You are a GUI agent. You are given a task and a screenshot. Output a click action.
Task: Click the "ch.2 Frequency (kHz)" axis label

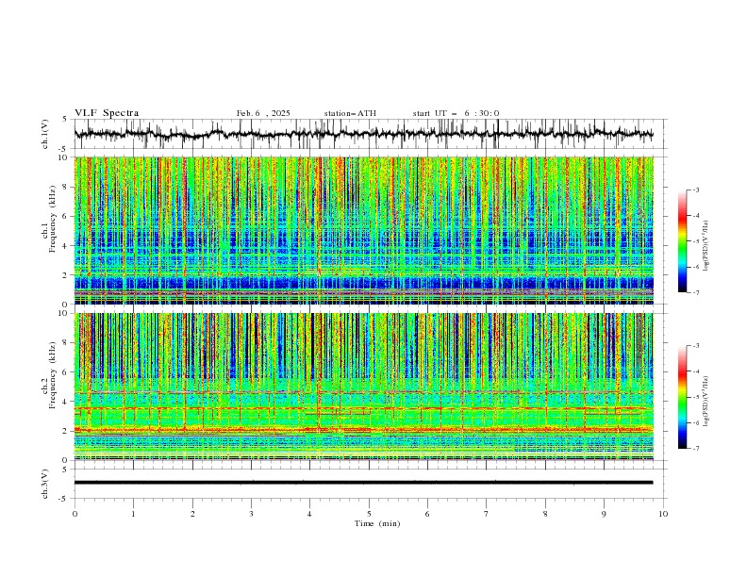tap(49, 374)
